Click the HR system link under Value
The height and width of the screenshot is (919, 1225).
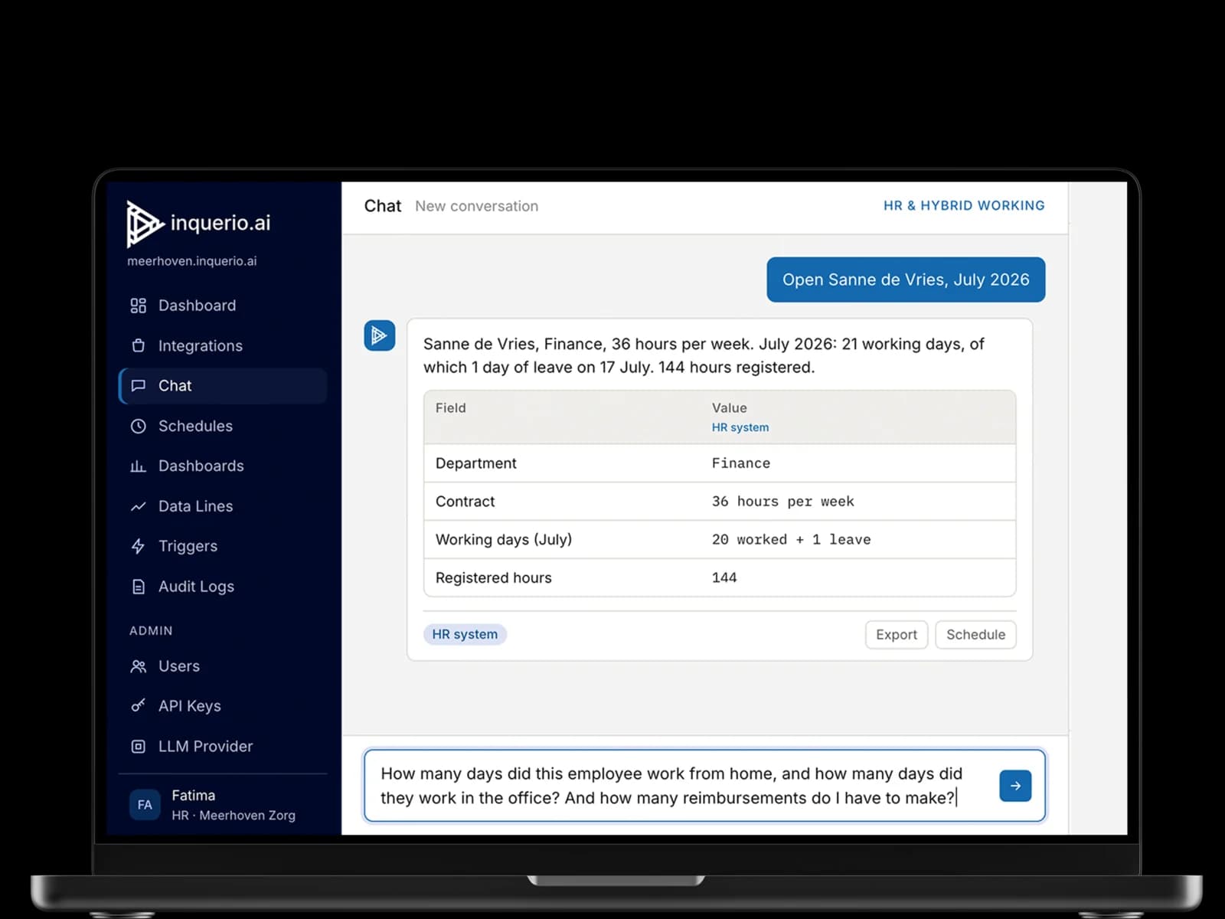740,427
